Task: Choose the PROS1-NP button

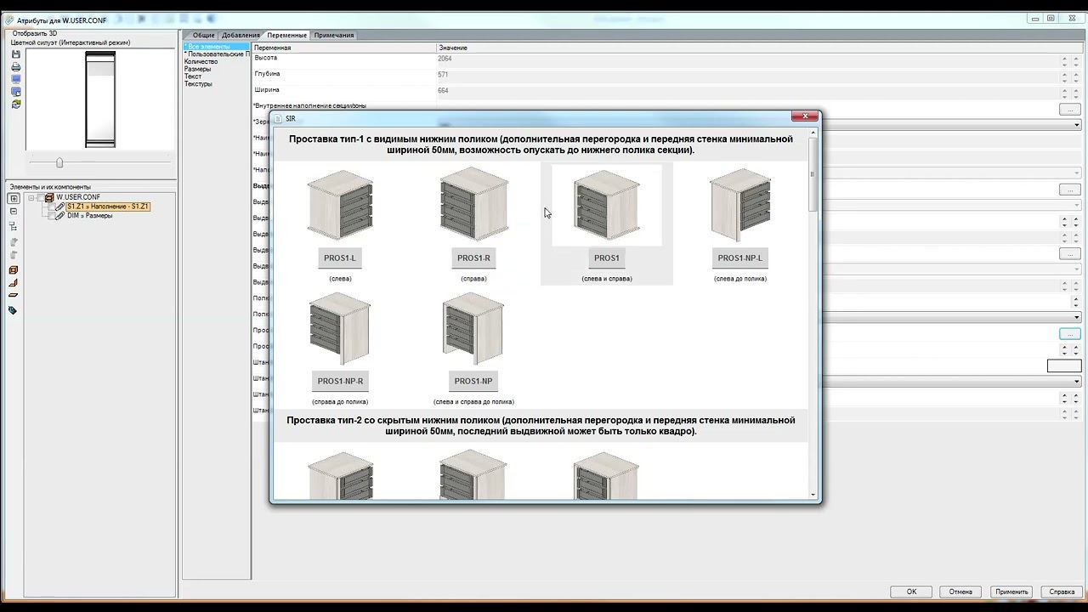Action: (x=473, y=382)
